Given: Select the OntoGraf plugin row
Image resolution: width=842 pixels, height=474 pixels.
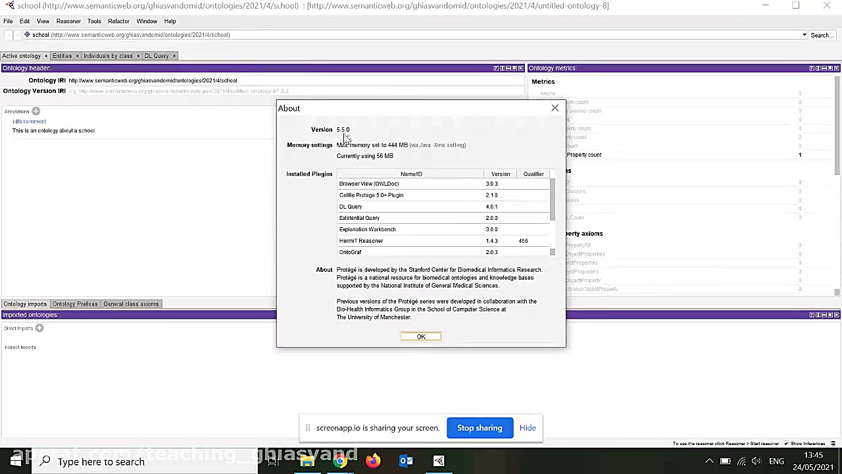Looking at the screenshot, I should click(x=443, y=252).
